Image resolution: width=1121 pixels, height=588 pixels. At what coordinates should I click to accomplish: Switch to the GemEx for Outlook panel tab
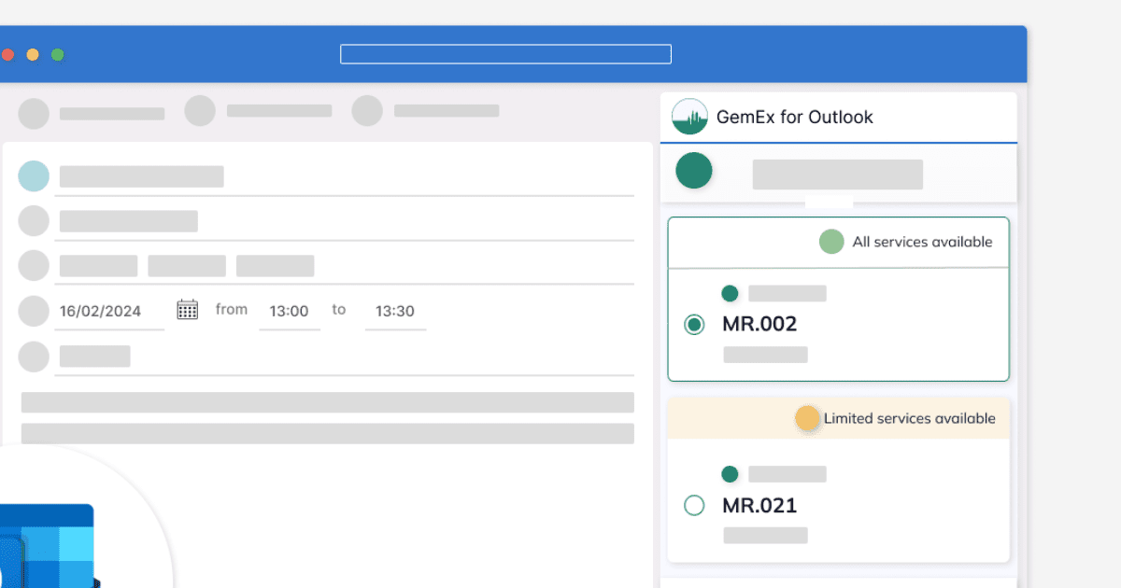tap(795, 117)
